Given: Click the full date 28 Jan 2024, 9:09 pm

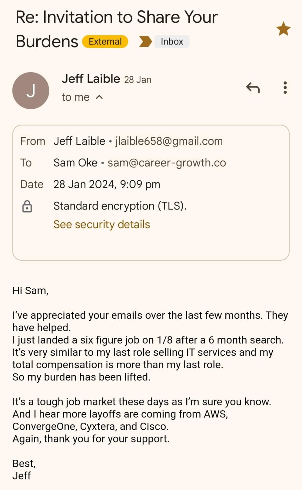Looking at the screenshot, I should click(107, 184).
